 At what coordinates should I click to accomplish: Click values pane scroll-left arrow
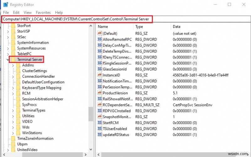tap(99, 154)
